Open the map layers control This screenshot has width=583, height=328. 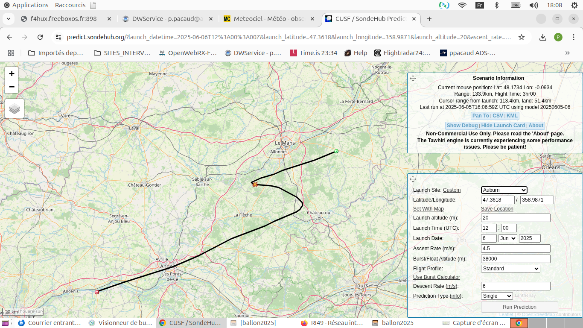pos(15,108)
